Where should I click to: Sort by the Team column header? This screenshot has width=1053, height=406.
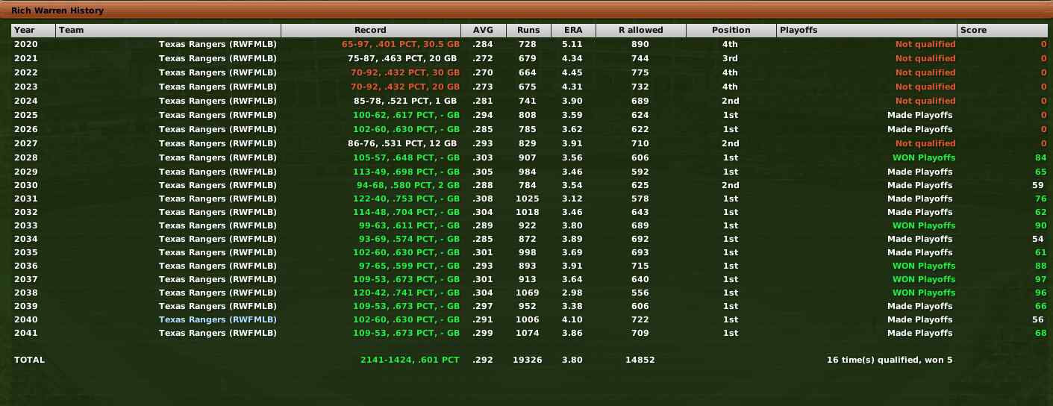tap(168, 30)
